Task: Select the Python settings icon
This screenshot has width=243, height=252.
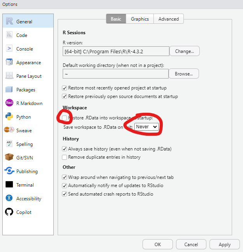Action: tap(9, 117)
